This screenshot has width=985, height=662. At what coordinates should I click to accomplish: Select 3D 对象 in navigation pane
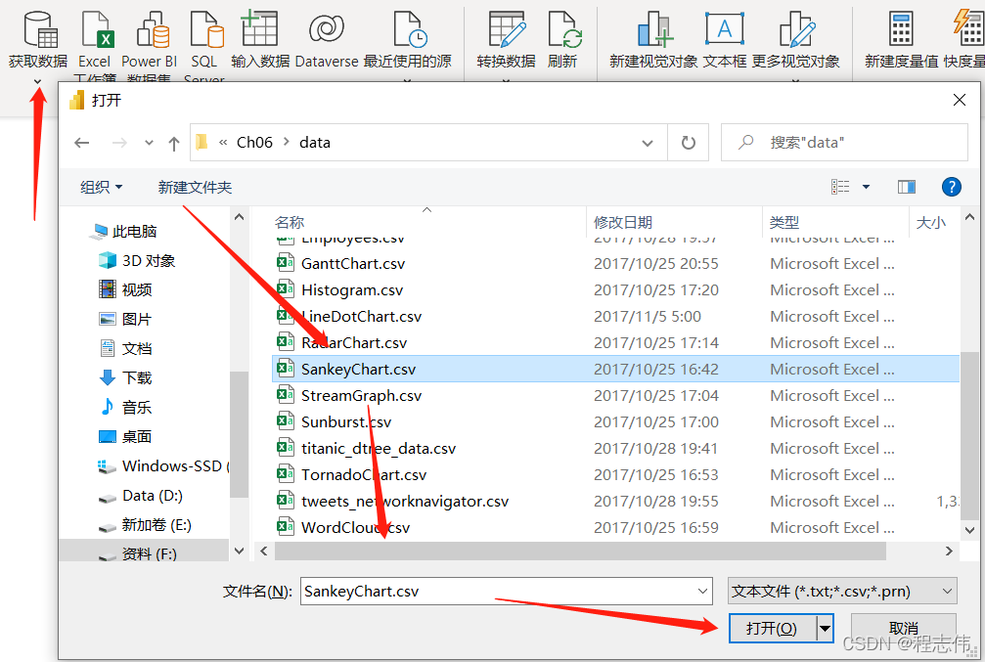point(149,261)
